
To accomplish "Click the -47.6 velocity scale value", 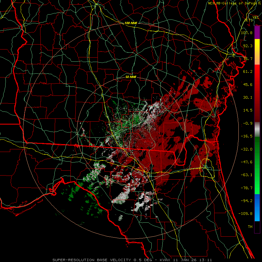I will pyautogui.click(x=247, y=162).
